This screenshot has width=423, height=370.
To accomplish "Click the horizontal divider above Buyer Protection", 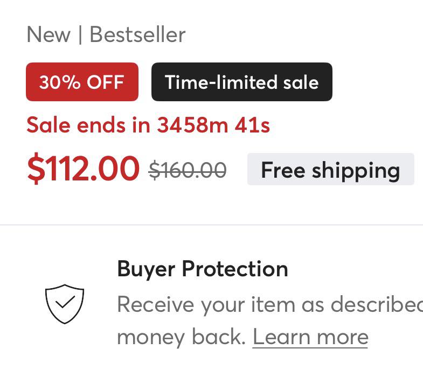I will click(211, 225).
